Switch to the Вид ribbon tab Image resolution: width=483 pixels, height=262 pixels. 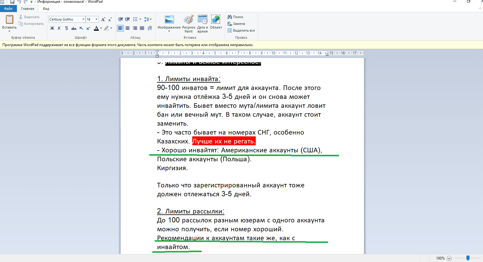pyautogui.click(x=46, y=9)
